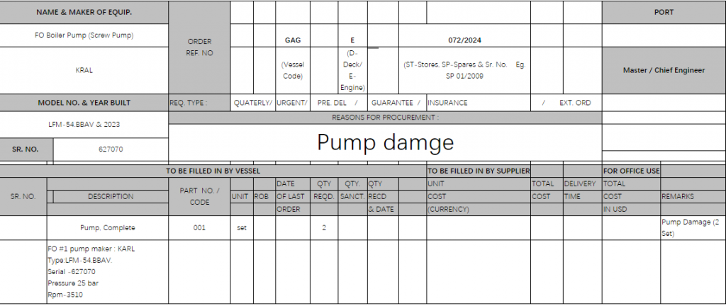Click the PORT header cell
726x306 pixels.
(x=663, y=12)
